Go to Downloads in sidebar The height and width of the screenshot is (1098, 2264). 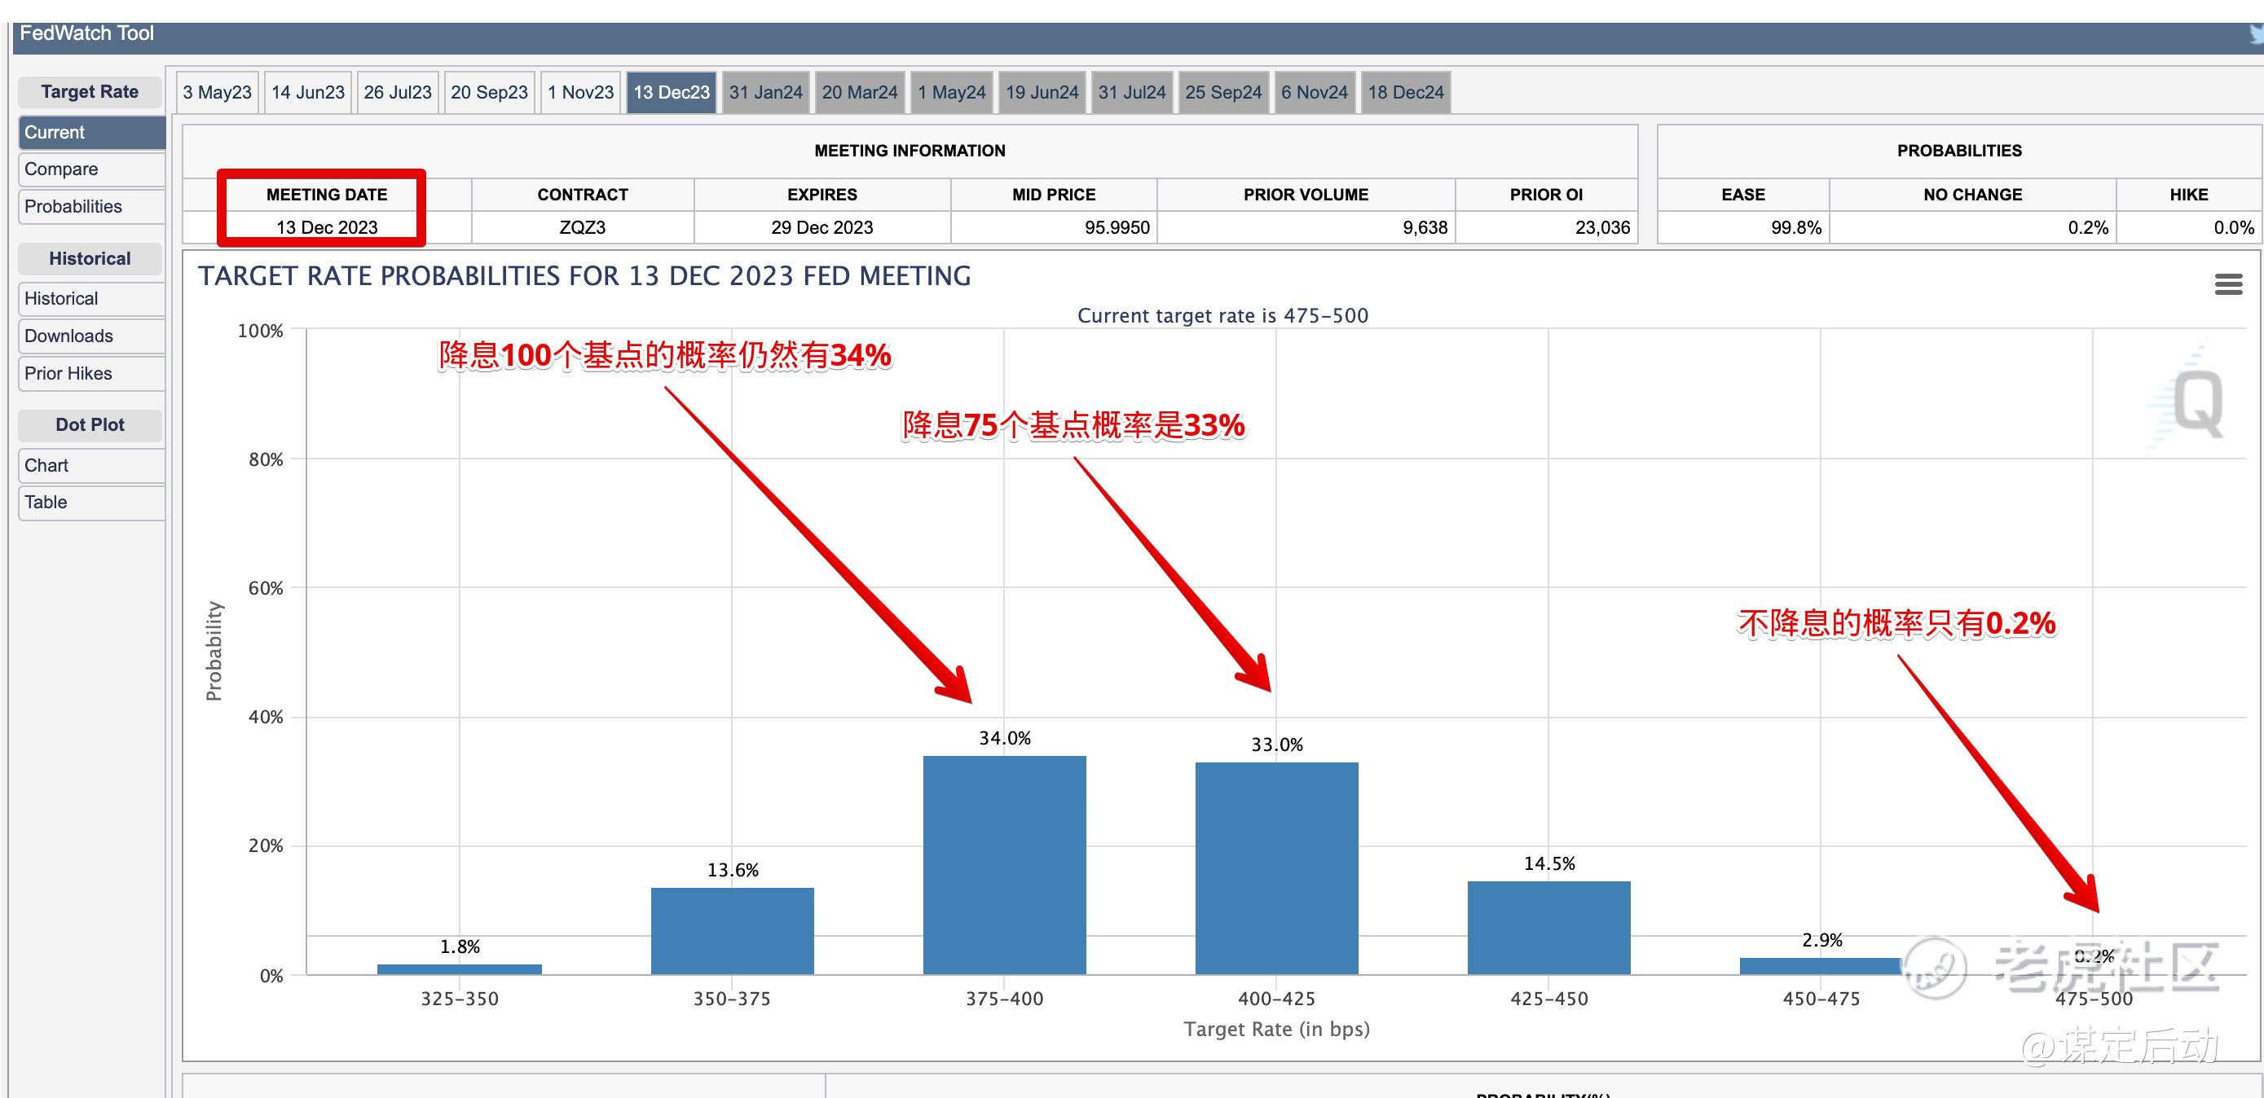[x=90, y=336]
